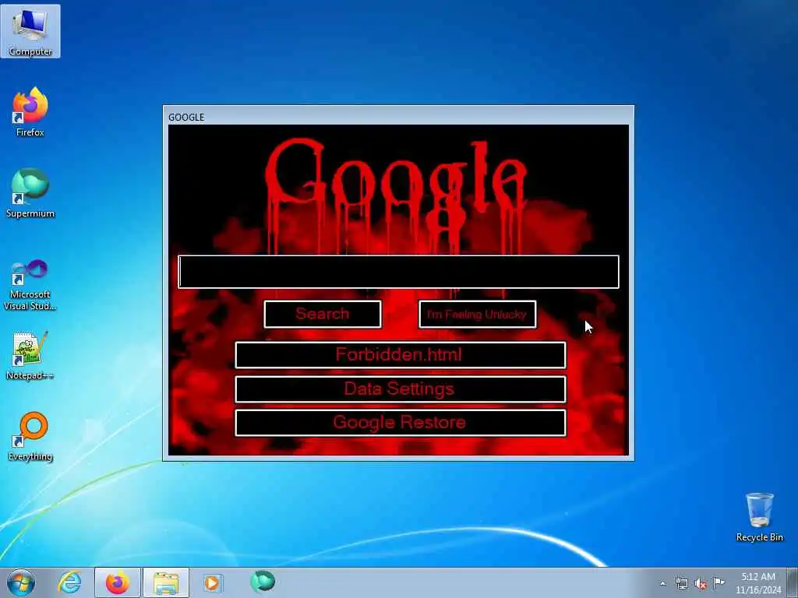Image resolution: width=798 pixels, height=598 pixels.
Task: Select the Notepad++ desktop shortcut
Action: click(x=30, y=355)
